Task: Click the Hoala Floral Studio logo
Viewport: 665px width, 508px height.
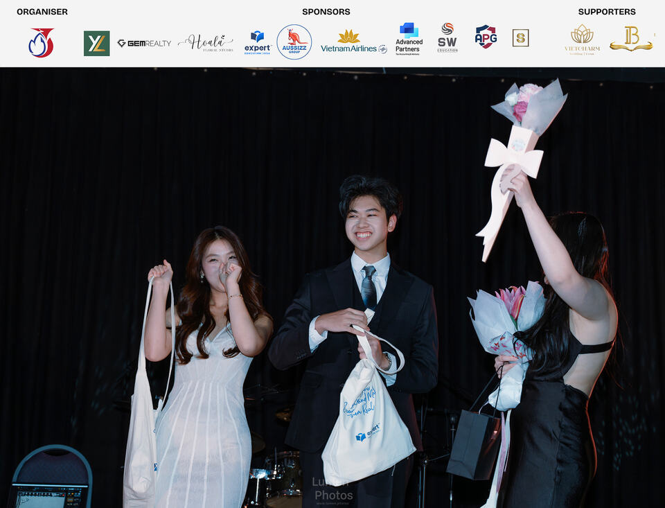Action: 206,43
